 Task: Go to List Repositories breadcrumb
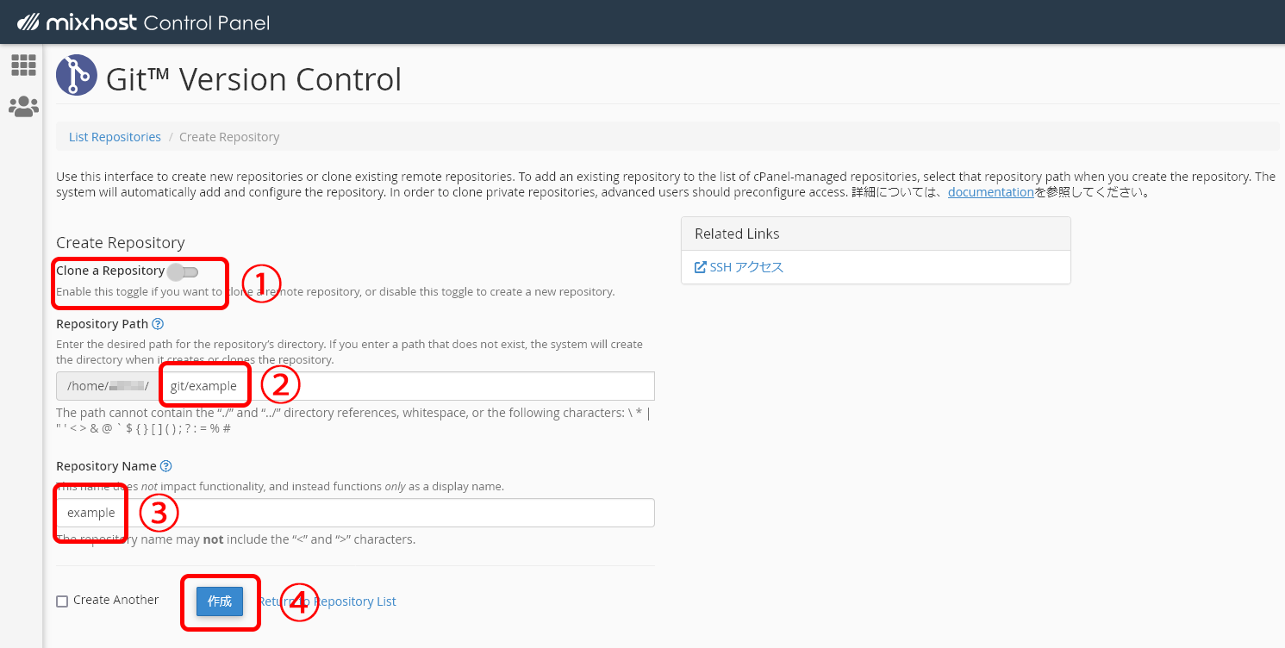point(115,137)
